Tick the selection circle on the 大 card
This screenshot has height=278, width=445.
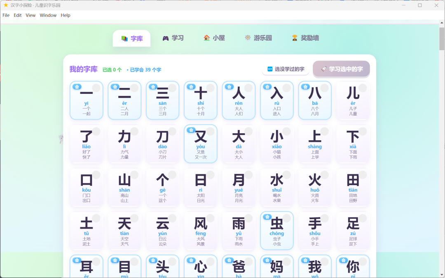pos(248,131)
